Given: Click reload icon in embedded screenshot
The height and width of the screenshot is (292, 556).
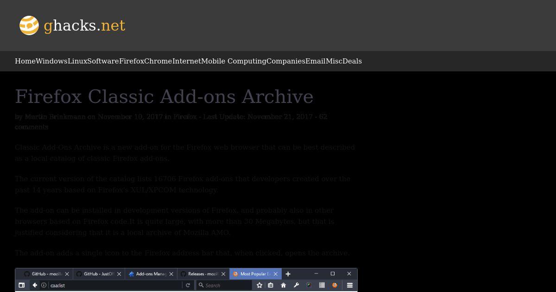Looking at the screenshot, I should tap(188, 285).
